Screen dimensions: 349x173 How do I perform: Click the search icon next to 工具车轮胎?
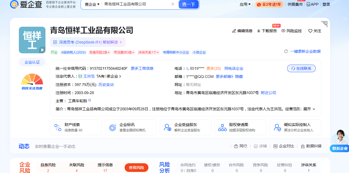[90, 100]
